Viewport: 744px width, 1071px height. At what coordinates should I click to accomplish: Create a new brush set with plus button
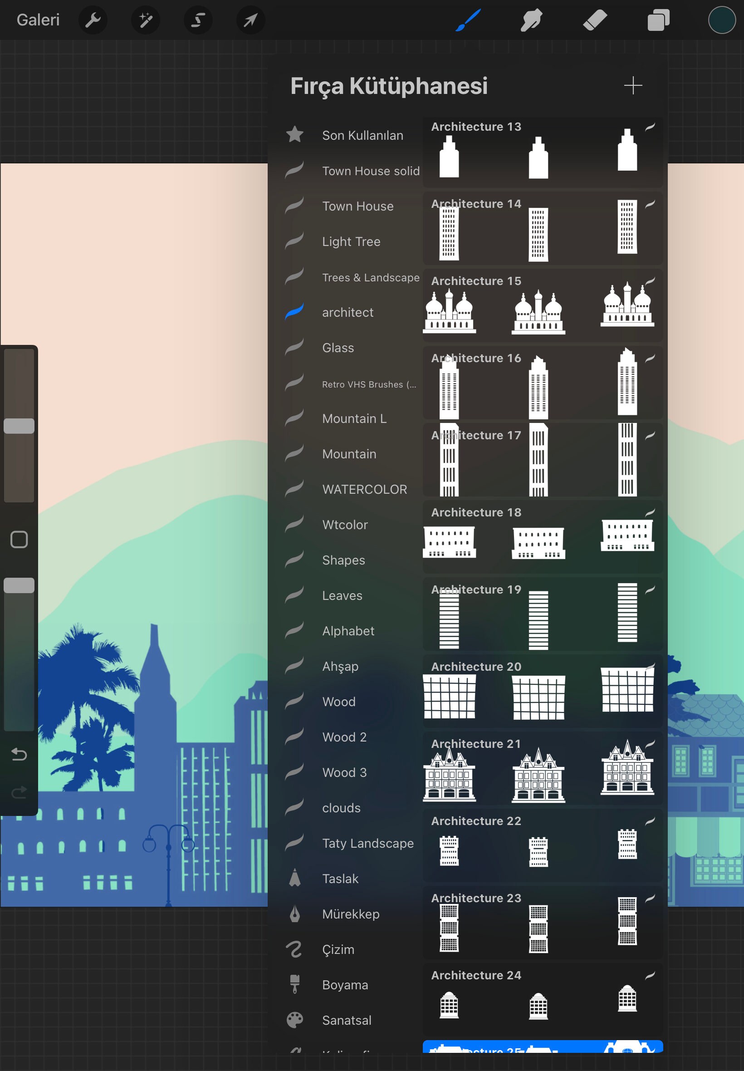coord(633,85)
